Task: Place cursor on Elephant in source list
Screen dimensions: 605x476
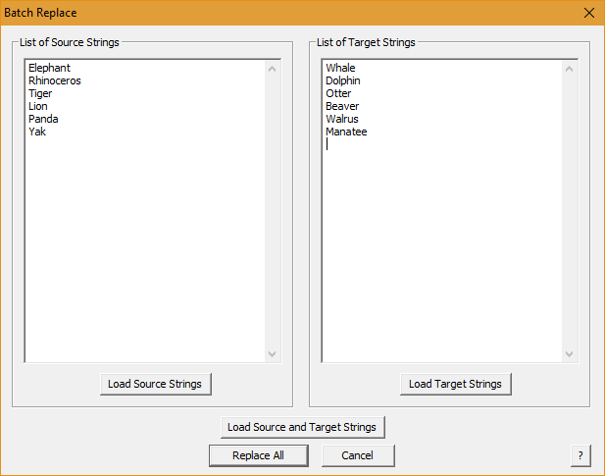Action: [49, 68]
